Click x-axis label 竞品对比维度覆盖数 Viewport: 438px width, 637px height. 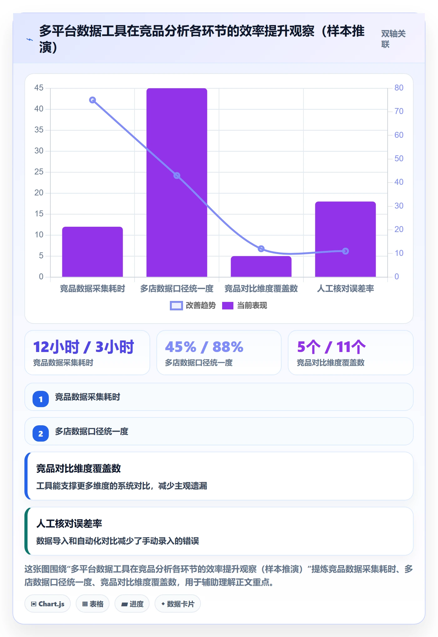pos(261,288)
